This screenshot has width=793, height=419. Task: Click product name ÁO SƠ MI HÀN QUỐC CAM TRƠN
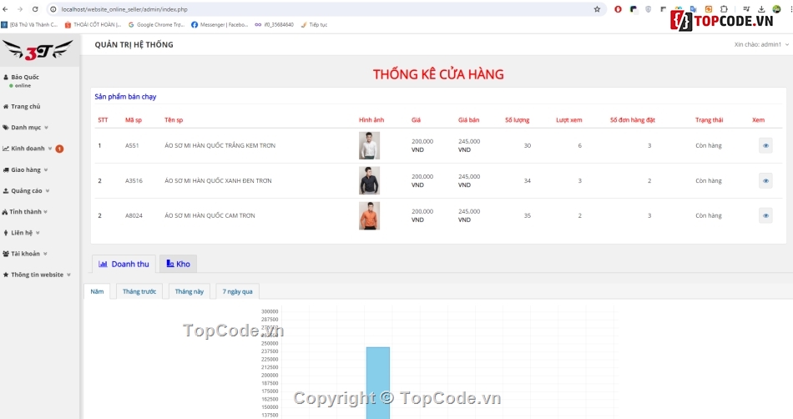[x=210, y=215]
